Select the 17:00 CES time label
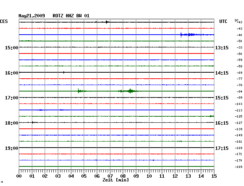The image size is (244, 186). point(12,98)
